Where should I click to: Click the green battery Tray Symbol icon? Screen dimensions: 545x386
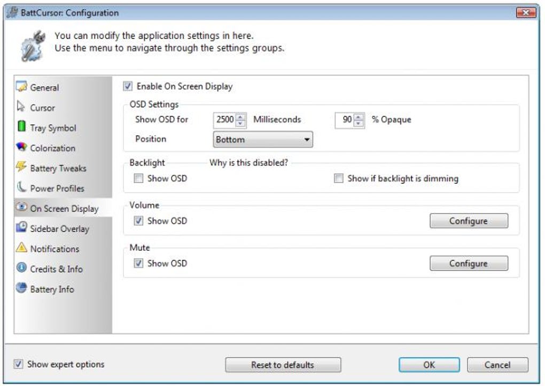tap(21, 127)
